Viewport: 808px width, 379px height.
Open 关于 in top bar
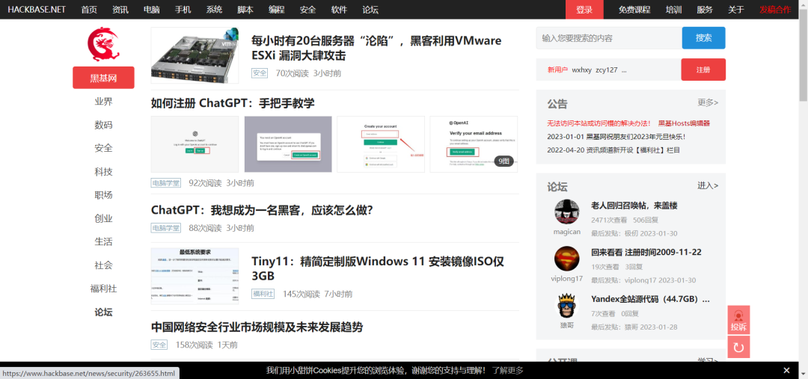point(736,9)
